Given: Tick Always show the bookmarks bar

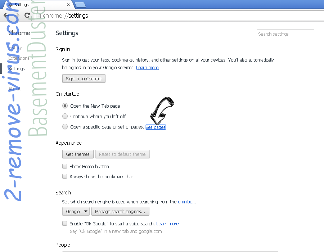Looking at the screenshot, I should click(65, 176).
